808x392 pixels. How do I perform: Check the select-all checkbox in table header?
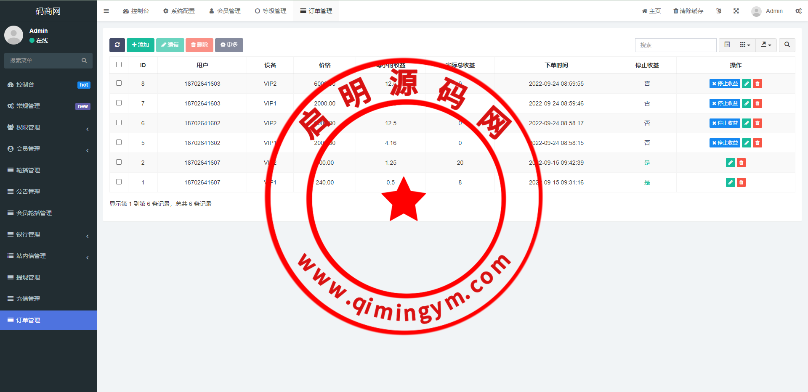click(x=119, y=65)
